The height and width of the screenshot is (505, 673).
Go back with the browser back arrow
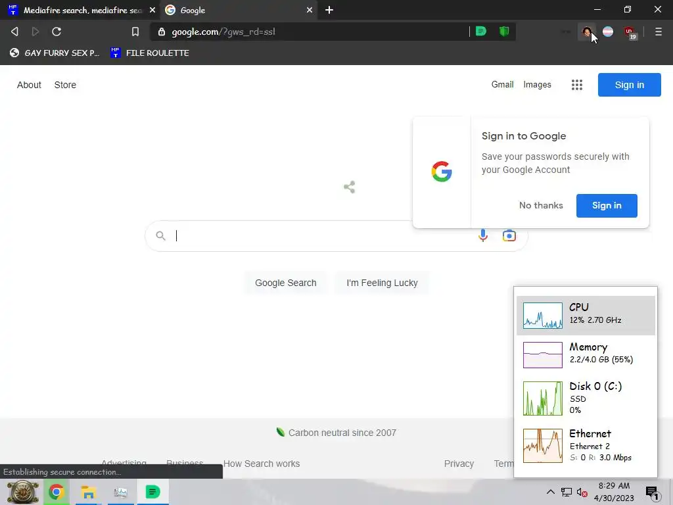pyautogui.click(x=14, y=32)
